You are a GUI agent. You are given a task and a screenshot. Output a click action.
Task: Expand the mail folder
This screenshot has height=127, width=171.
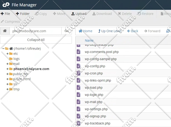(8, 64)
